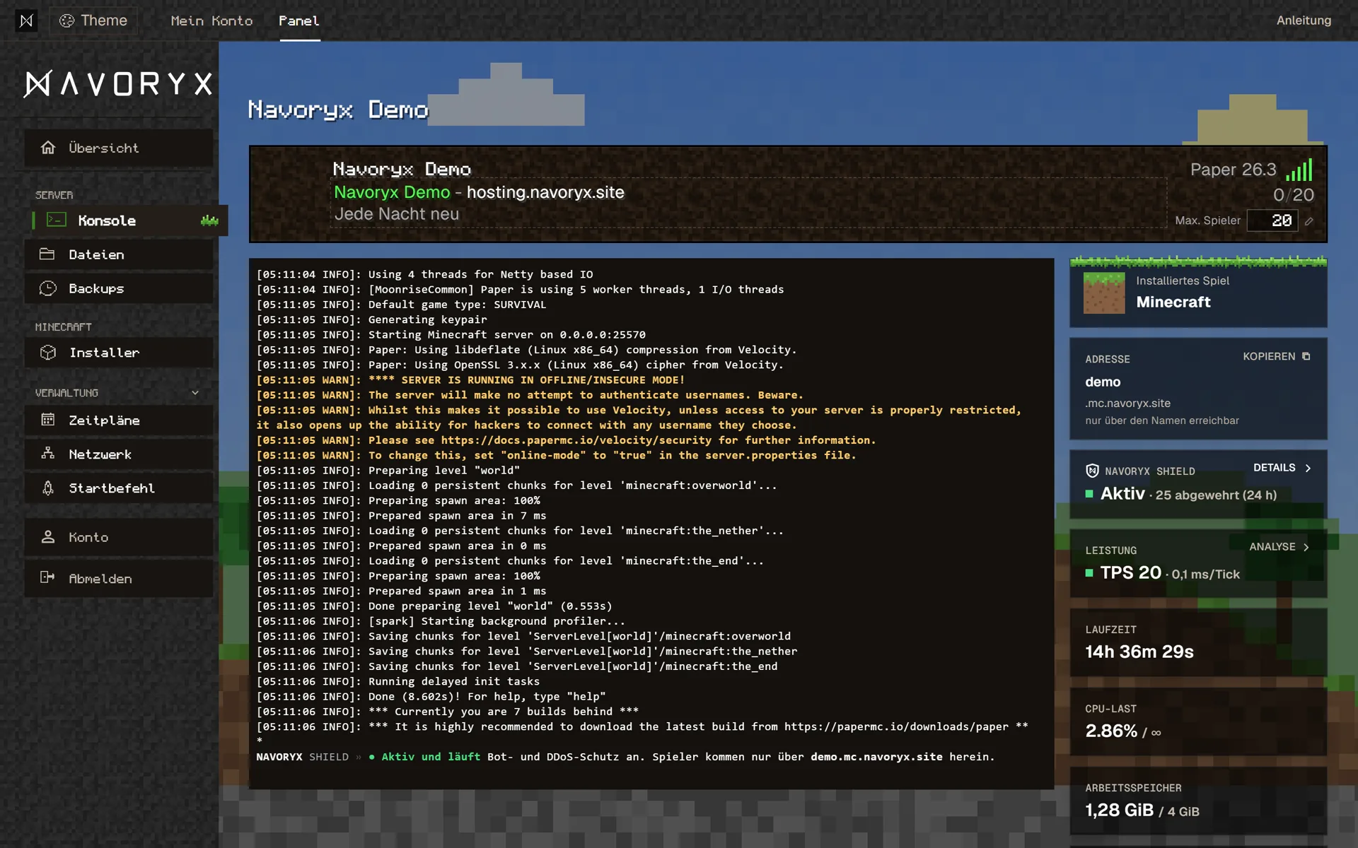
Task: Click the cube icon next to Installer
Action: tap(48, 352)
